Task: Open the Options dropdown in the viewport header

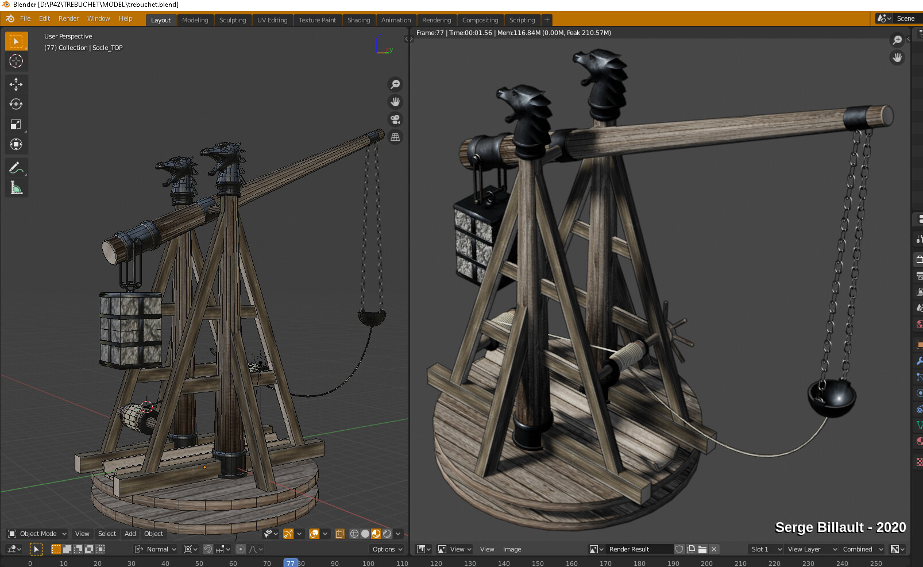Action: [386, 549]
